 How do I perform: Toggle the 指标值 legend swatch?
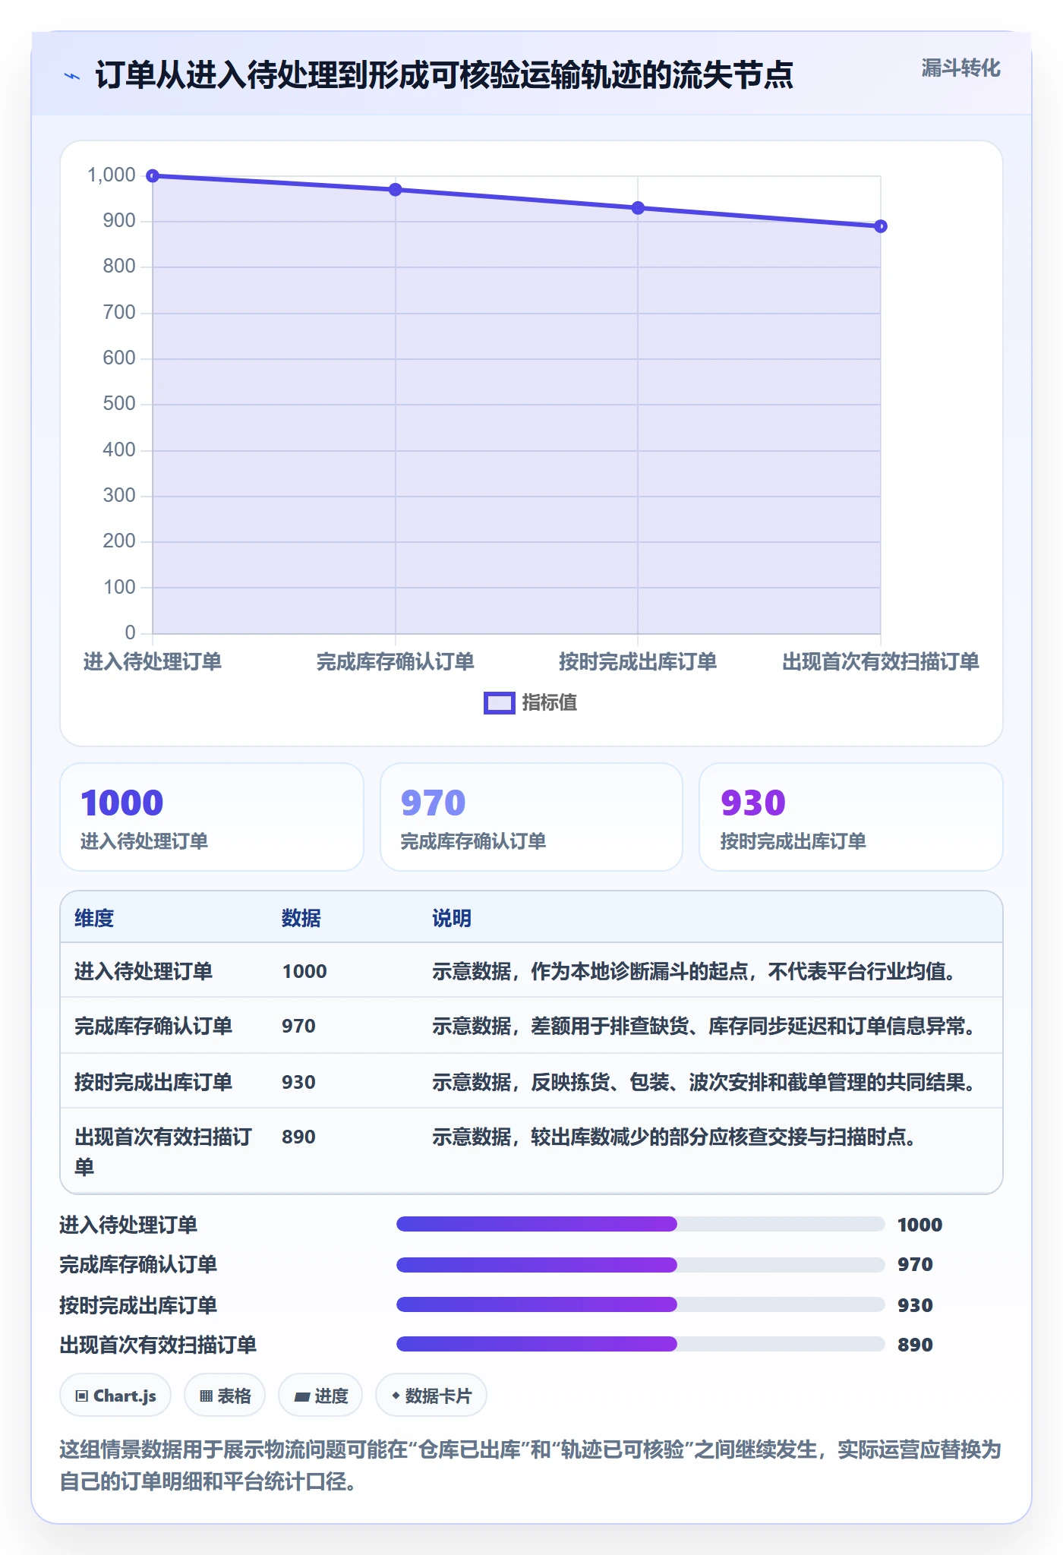[x=499, y=703]
